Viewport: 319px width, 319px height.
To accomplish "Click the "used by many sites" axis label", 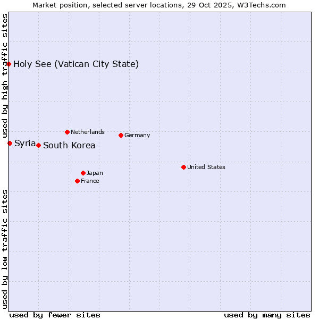I will [267, 315].
